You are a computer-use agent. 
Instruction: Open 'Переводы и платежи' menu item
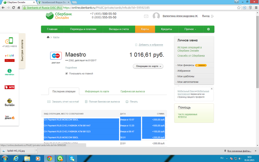point(83,29)
